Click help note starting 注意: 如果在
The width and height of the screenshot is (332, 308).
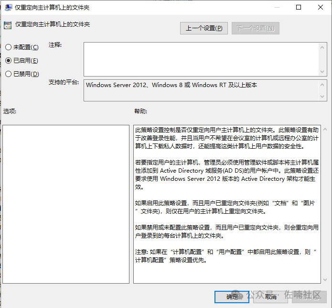[225, 256]
